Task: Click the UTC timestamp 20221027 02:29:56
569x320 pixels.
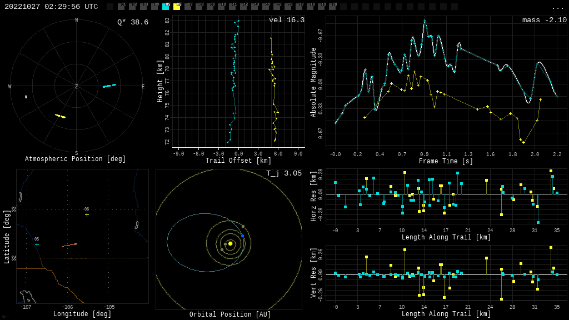Action: coord(51,7)
